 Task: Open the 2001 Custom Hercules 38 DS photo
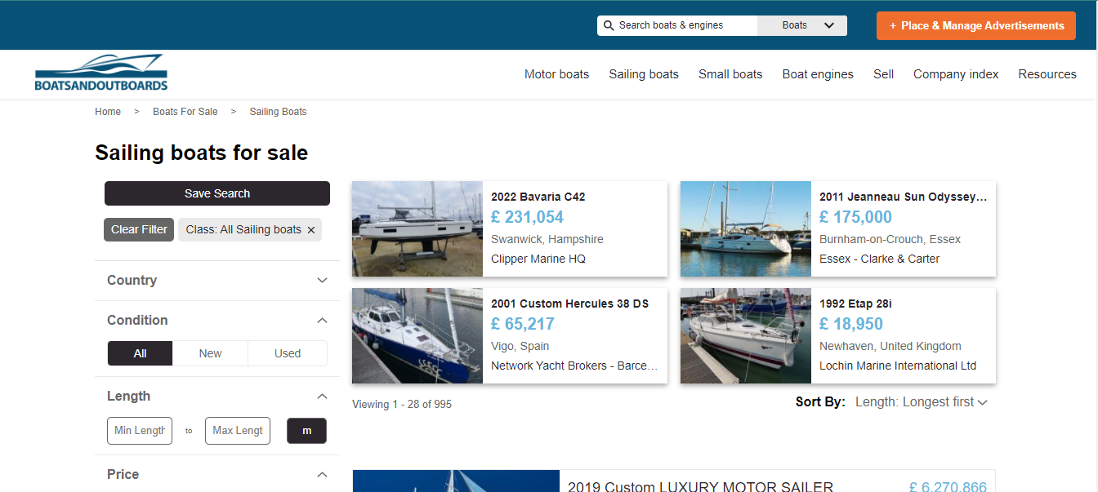(x=417, y=336)
